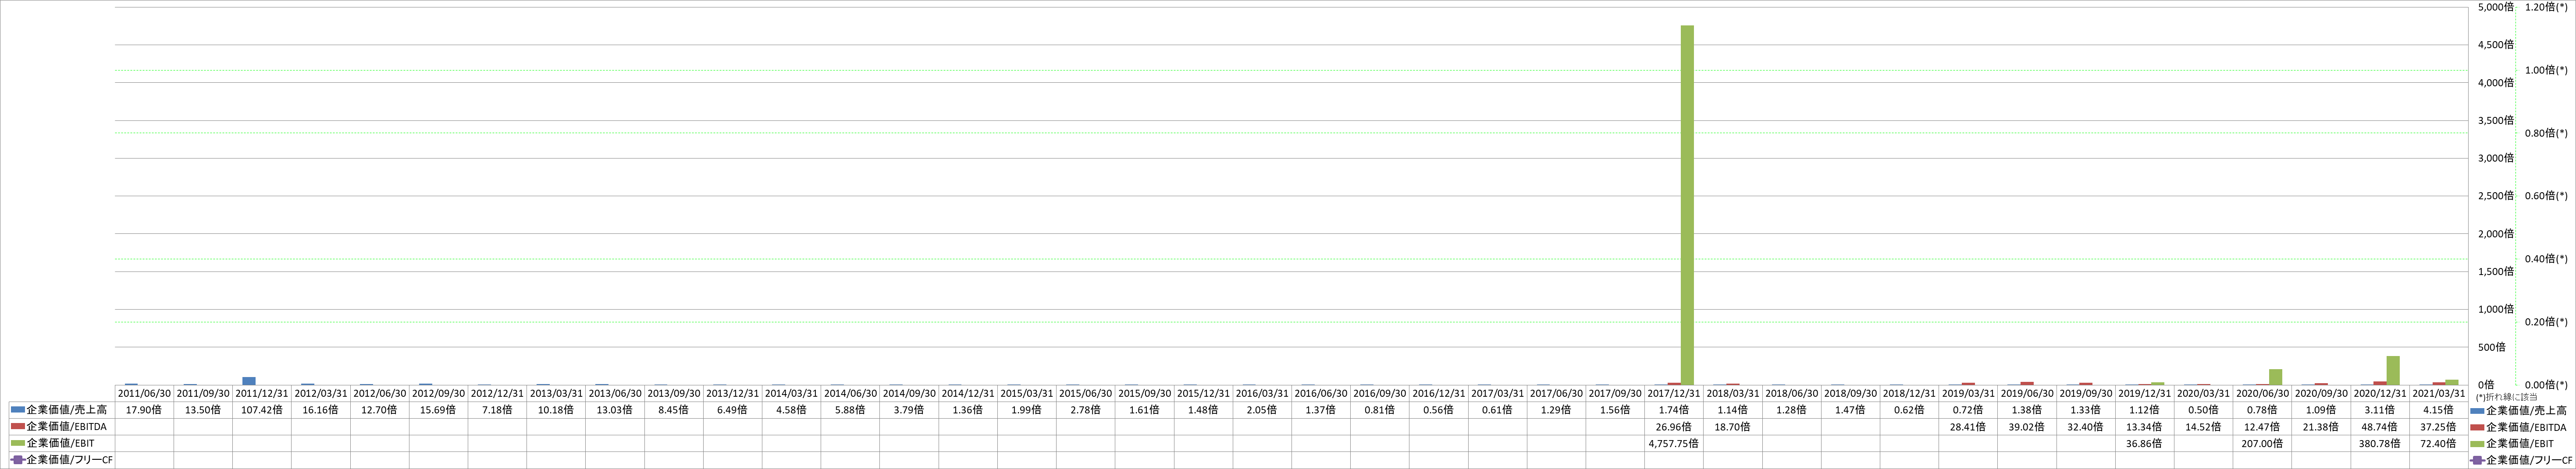This screenshot has height=469, width=2576.
Task: Click the green EBIT bar above 2020/06/30
Action: [2276, 377]
